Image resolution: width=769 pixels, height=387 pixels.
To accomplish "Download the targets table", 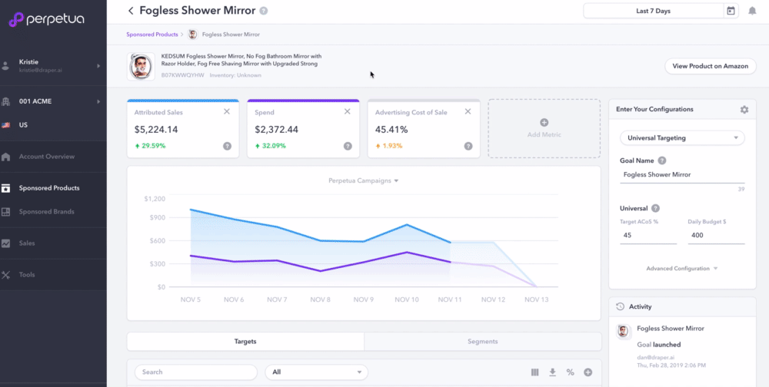I will [552, 372].
